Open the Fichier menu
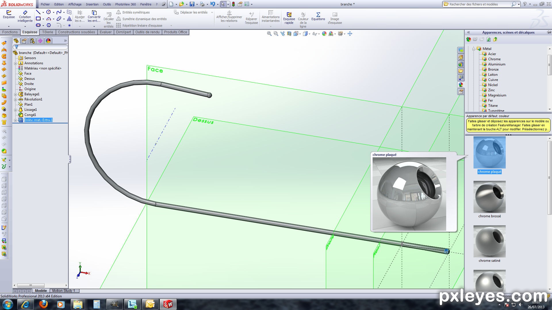Screen dimensions: 552x310 click(x=45, y=4)
